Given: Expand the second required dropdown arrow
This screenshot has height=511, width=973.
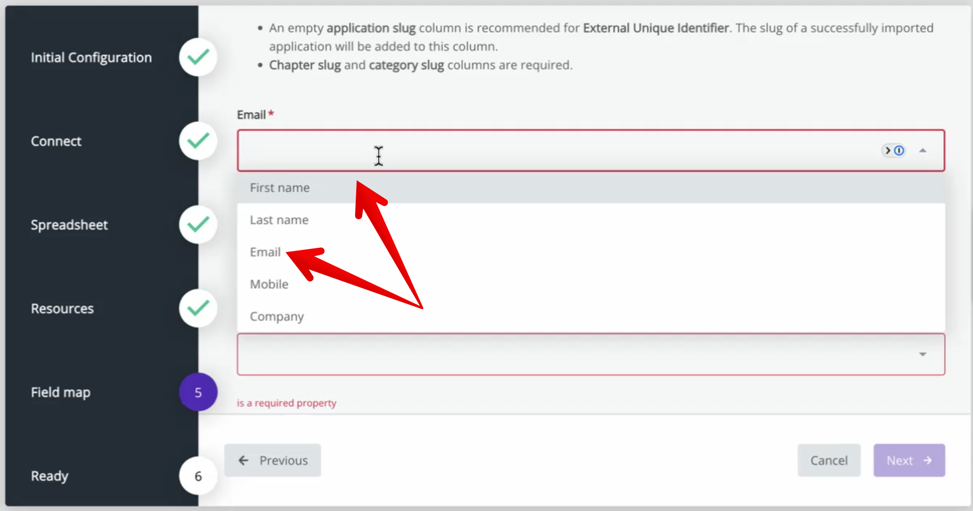Looking at the screenshot, I should (922, 354).
